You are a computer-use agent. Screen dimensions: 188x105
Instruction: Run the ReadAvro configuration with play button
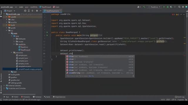click(x=164, y=7)
